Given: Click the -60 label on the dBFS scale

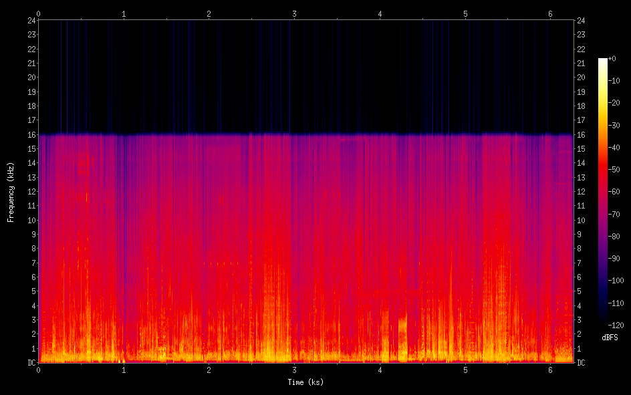Looking at the screenshot, I should point(614,192).
